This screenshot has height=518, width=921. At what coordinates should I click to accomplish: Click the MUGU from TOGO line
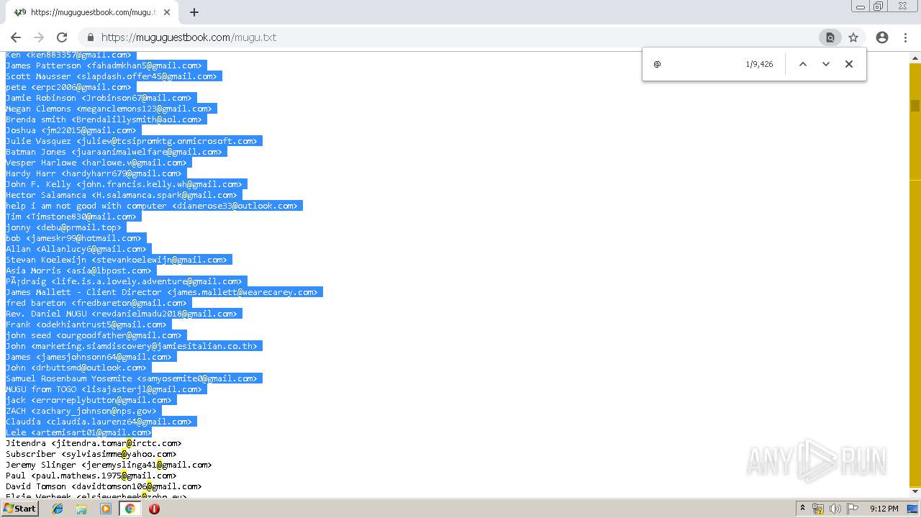(104, 389)
